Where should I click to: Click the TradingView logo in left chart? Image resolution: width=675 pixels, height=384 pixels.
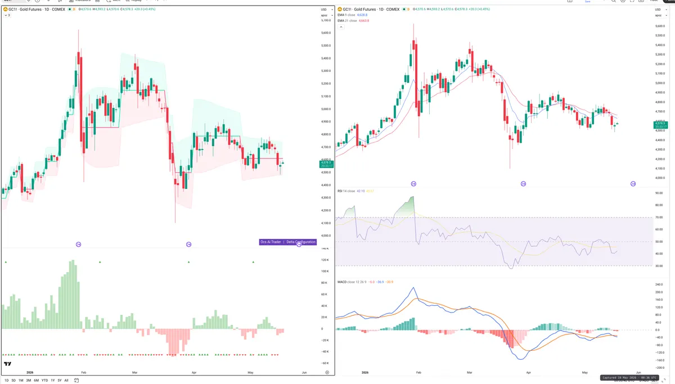(x=8, y=364)
